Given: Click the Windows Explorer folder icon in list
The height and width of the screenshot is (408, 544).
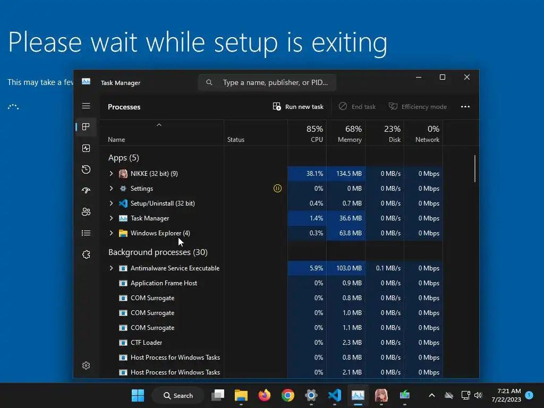Looking at the screenshot, I should [x=123, y=233].
